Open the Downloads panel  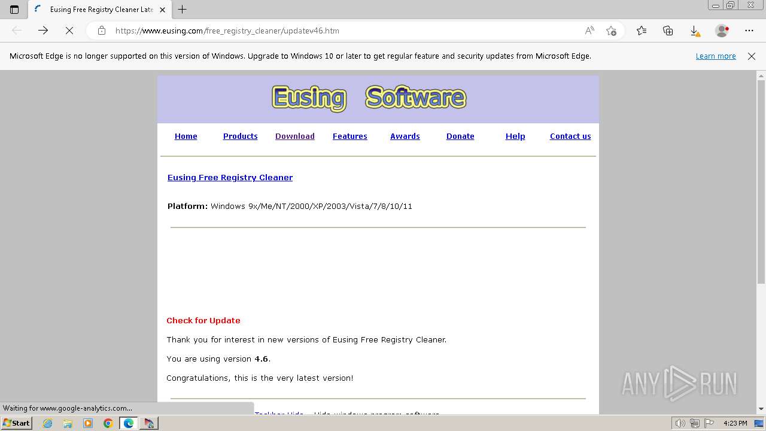tap(694, 31)
